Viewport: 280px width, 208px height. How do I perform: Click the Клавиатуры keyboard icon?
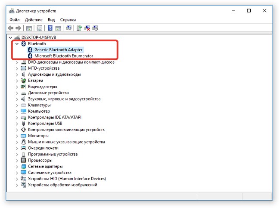tap(24, 105)
